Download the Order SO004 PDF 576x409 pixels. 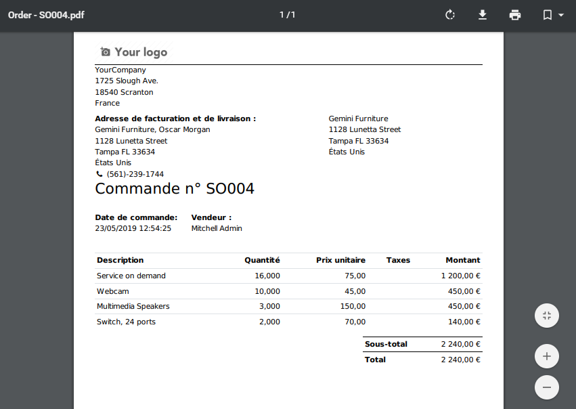[483, 15]
